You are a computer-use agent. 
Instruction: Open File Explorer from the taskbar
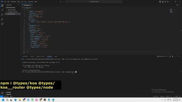point(20,100)
